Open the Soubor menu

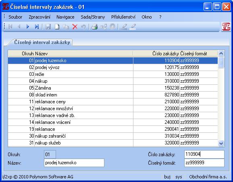15,17
